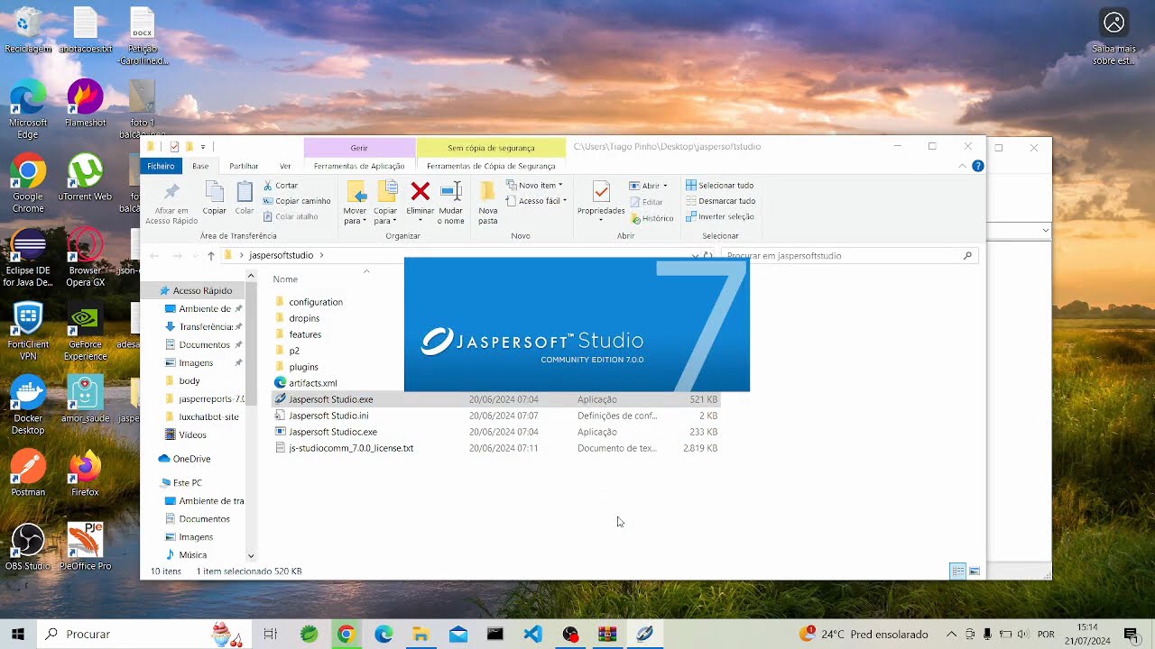Open Postman desktop shortcut

[28, 473]
